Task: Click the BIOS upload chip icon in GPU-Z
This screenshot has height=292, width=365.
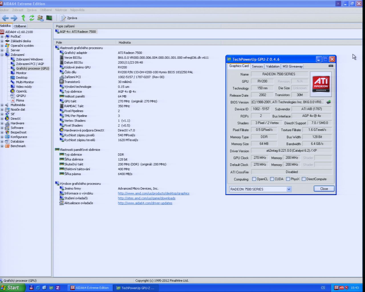Action: click(x=329, y=102)
